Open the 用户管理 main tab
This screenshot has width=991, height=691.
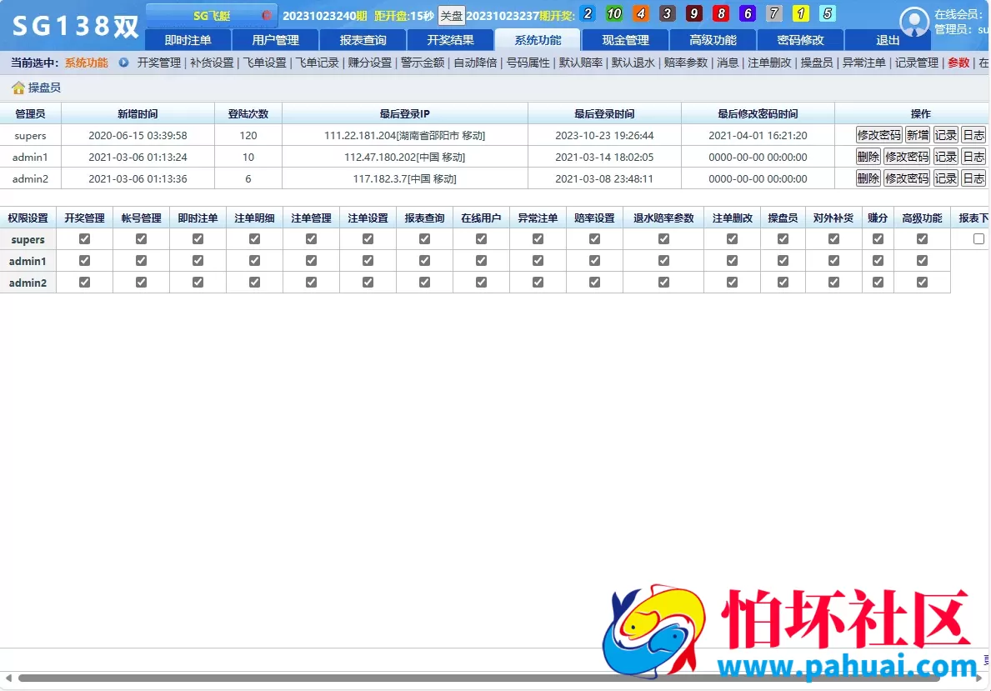coord(276,40)
